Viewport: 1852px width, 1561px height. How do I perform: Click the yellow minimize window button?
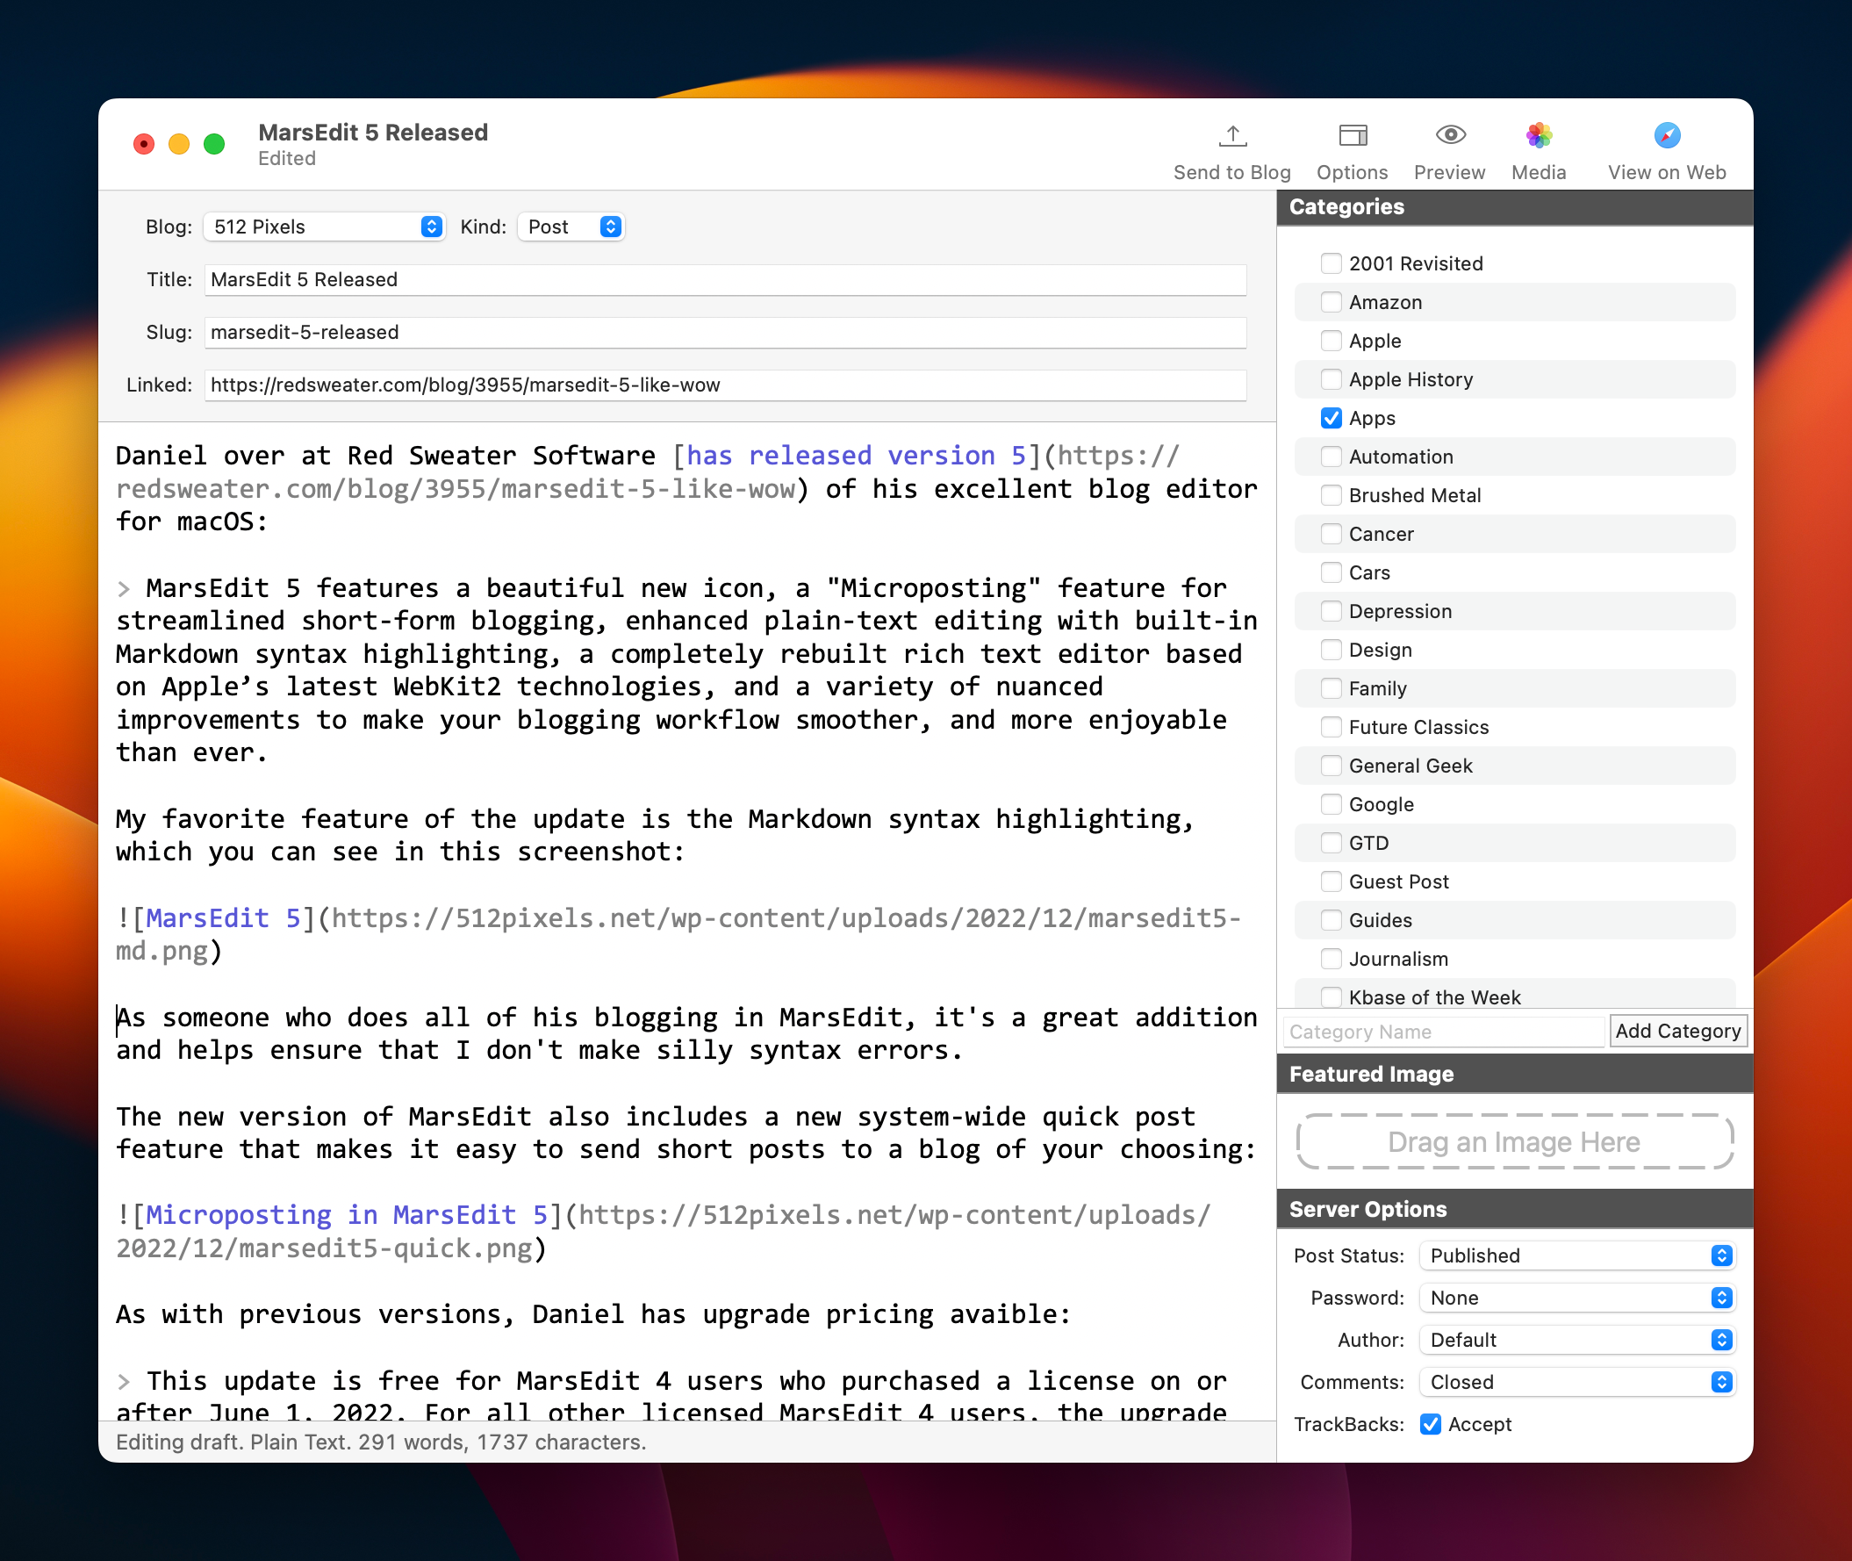pyautogui.click(x=180, y=144)
